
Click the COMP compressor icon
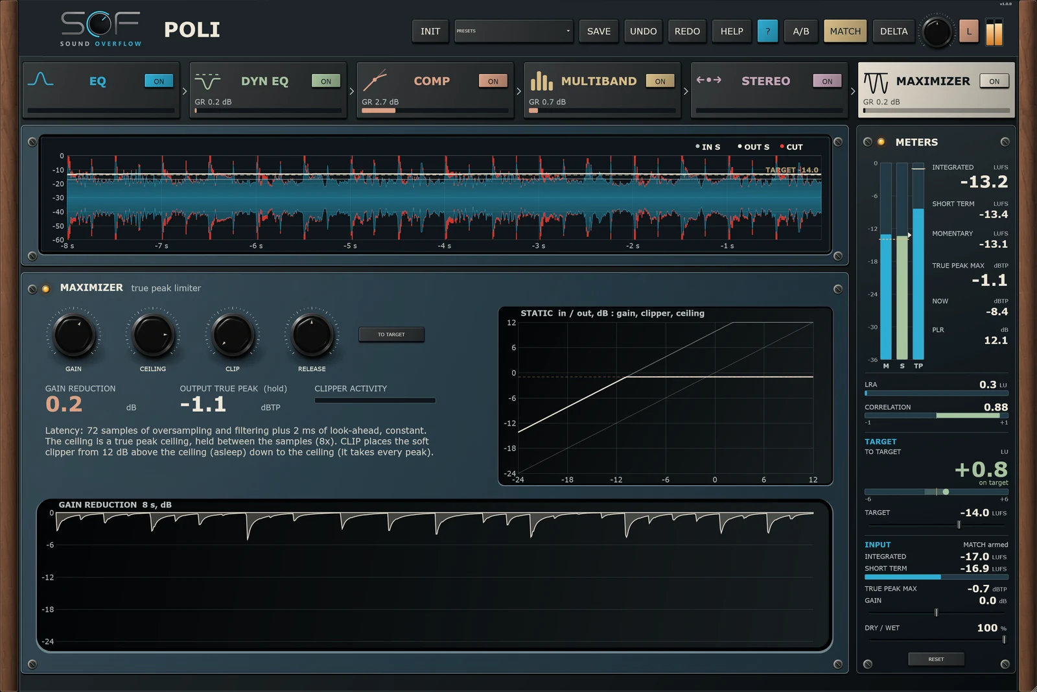[375, 80]
